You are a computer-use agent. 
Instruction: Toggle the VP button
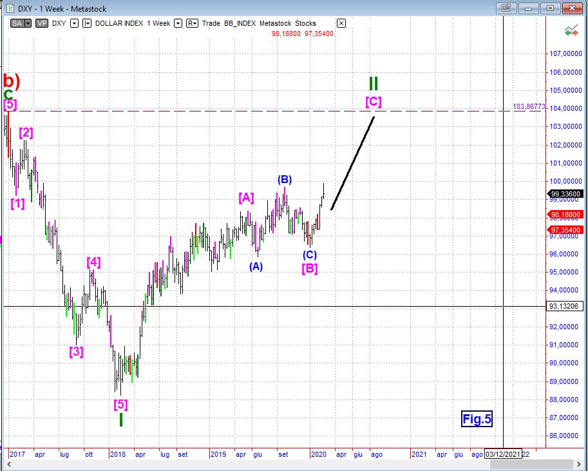pos(42,23)
